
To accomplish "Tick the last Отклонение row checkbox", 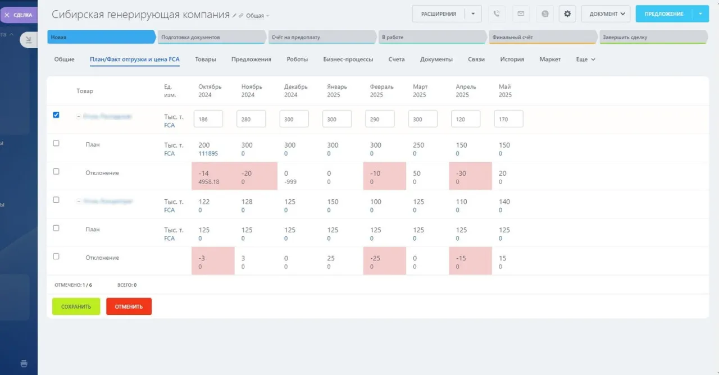I will 56,256.
